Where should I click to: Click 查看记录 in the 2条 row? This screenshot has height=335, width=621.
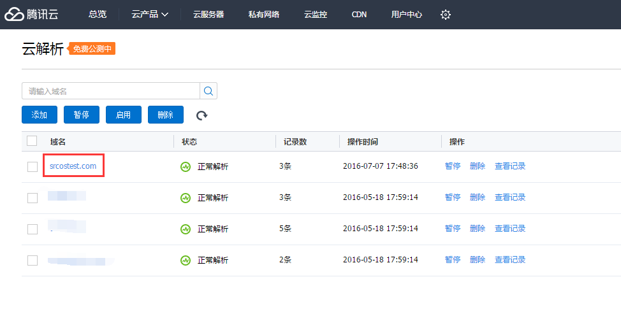click(x=510, y=260)
